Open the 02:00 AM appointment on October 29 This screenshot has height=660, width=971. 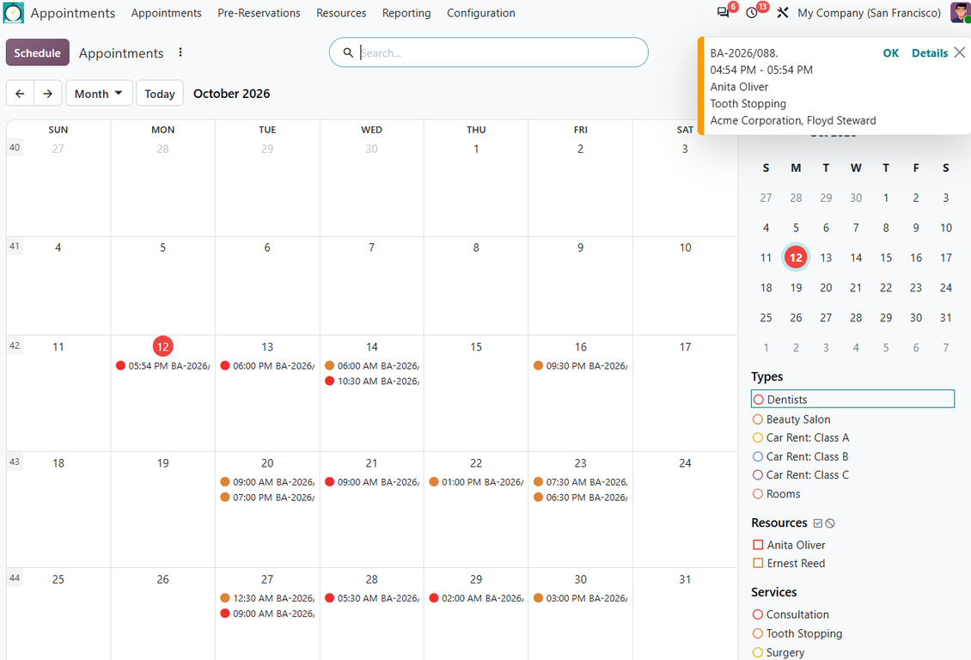click(476, 598)
